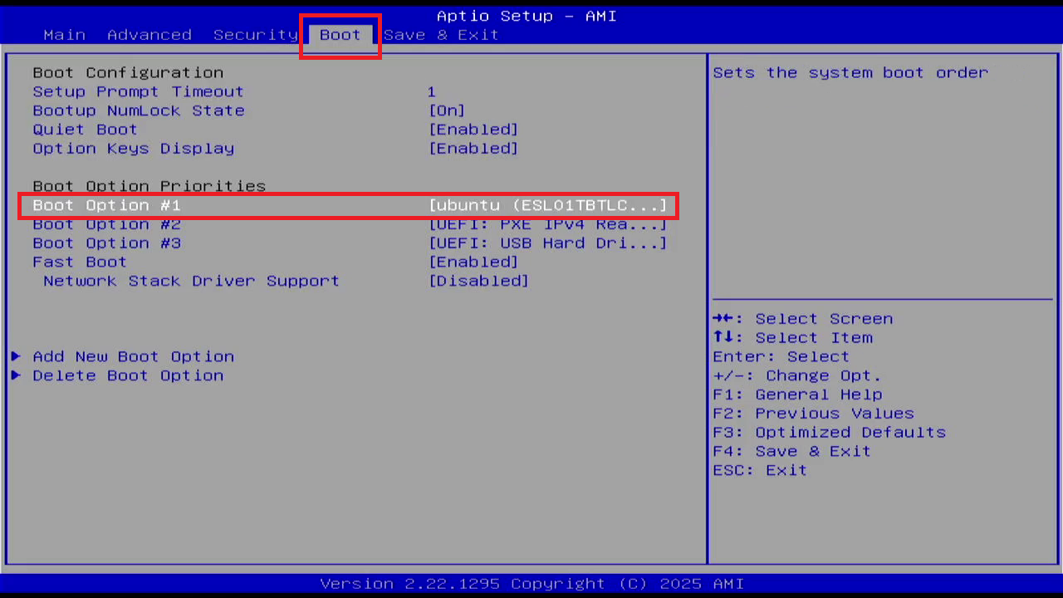
Task: Open Boot Option #1 ubuntu dropdown
Action: (x=547, y=205)
